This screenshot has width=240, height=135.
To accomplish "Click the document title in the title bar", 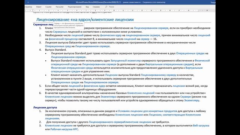I will pos(121,2).
